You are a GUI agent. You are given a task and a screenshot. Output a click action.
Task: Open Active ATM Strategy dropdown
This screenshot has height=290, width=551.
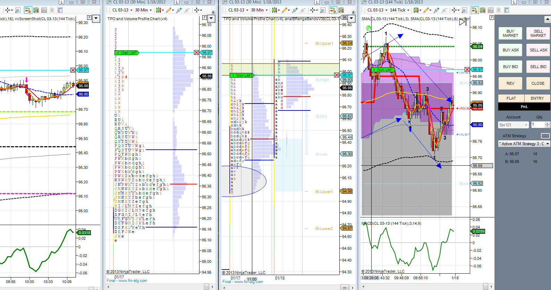tap(524, 144)
